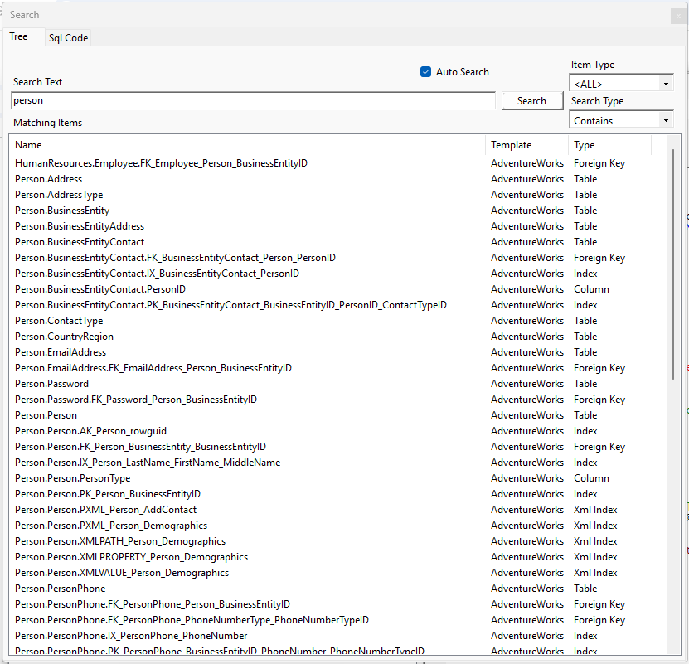
Task: Click the Search button
Action: point(531,101)
